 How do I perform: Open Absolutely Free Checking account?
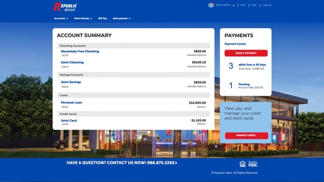(x=80, y=51)
